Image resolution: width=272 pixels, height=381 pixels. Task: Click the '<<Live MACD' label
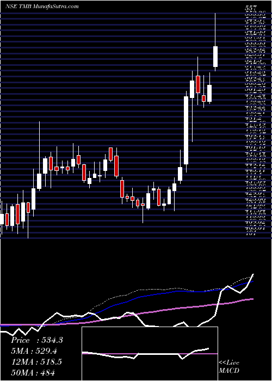229,367
